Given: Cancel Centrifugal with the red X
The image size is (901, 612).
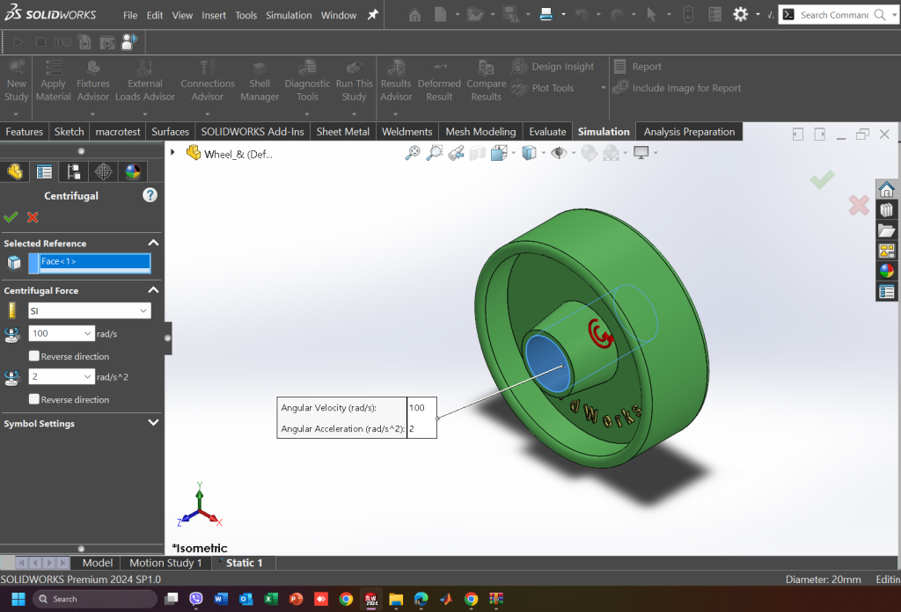Looking at the screenshot, I should (33, 217).
